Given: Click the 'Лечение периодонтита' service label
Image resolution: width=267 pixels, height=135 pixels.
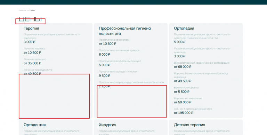Looking at the screenshot, I should click(38, 70).
